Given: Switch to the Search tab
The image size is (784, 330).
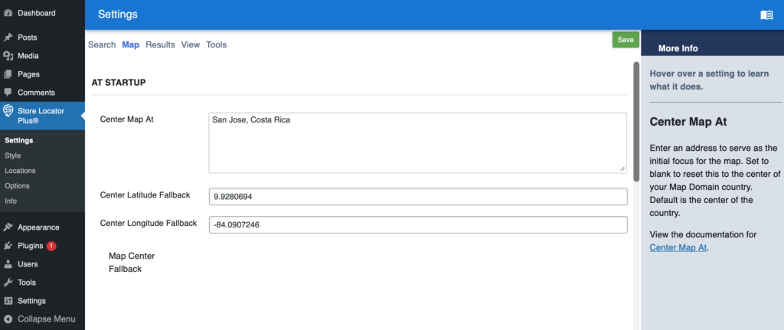Looking at the screenshot, I should pyautogui.click(x=102, y=45).
